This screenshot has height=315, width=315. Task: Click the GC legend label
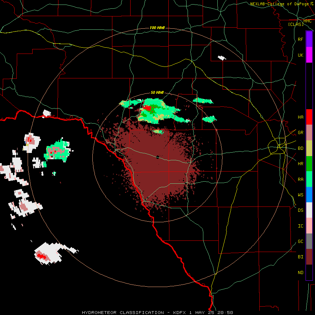point(301,241)
